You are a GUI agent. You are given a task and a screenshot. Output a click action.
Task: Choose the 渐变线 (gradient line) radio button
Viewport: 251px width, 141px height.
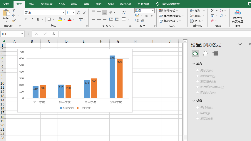pyautogui.click(x=198, y=119)
